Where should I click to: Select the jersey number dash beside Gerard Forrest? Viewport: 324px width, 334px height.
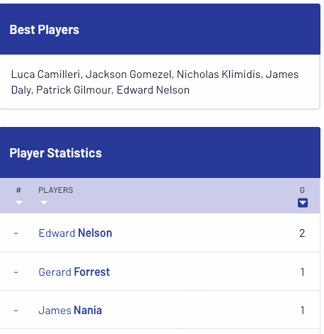(x=16, y=272)
